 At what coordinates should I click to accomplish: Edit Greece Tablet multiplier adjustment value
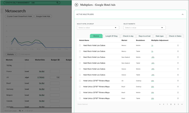point(153,75)
